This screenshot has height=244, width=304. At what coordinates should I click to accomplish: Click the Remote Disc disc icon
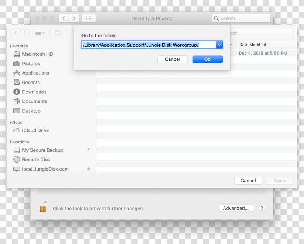coord(17,159)
